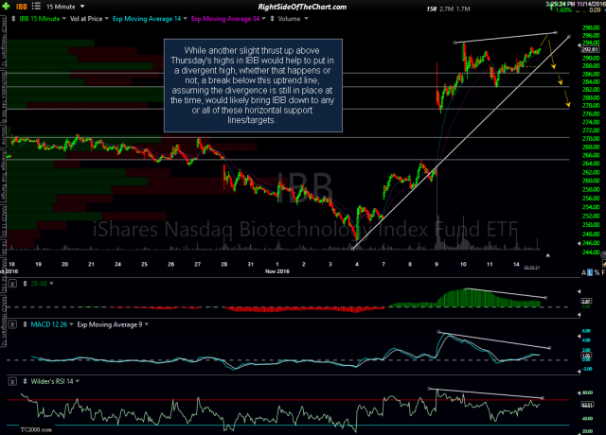Click the collapse arrow right of 28-68 pane top
The width and height of the screenshot is (606, 435).
pos(579,291)
